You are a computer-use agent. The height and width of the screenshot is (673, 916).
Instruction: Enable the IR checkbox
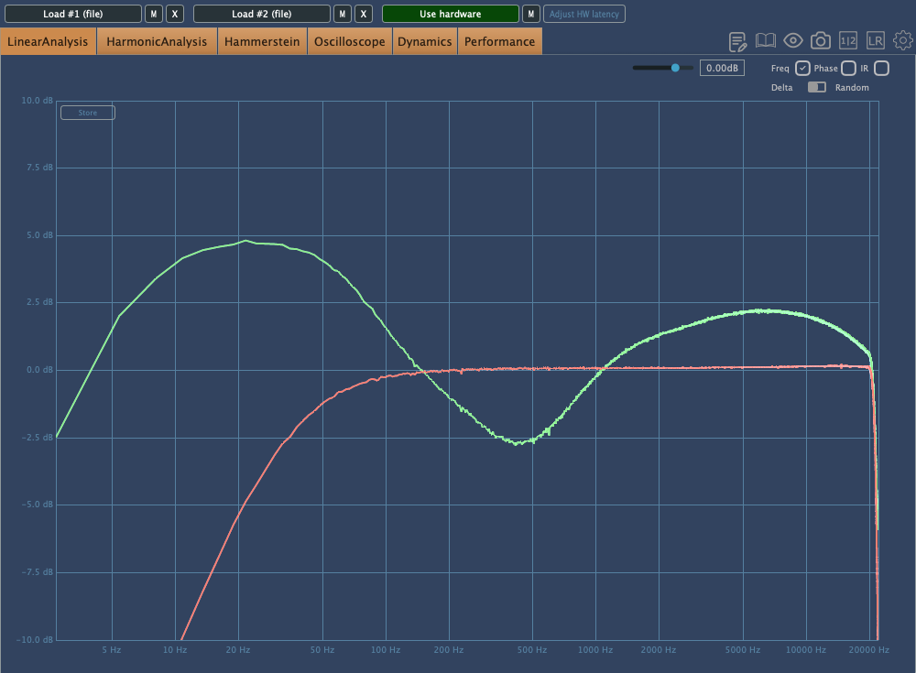coord(881,68)
